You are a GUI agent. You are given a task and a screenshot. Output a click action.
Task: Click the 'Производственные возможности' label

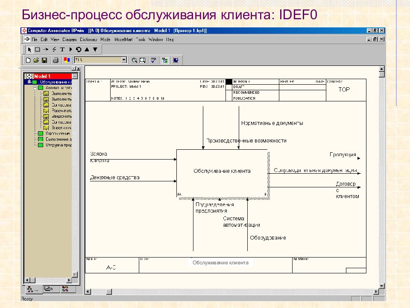246,141
